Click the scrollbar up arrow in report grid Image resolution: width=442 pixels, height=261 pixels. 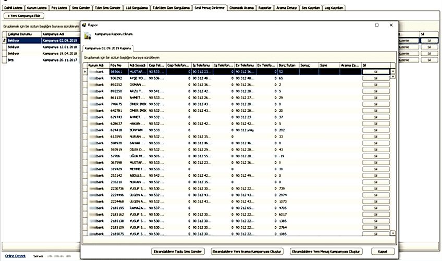pyautogui.click(x=393, y=71)
